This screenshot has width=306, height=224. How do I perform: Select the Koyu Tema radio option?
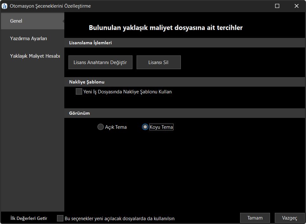click(145, 127)
